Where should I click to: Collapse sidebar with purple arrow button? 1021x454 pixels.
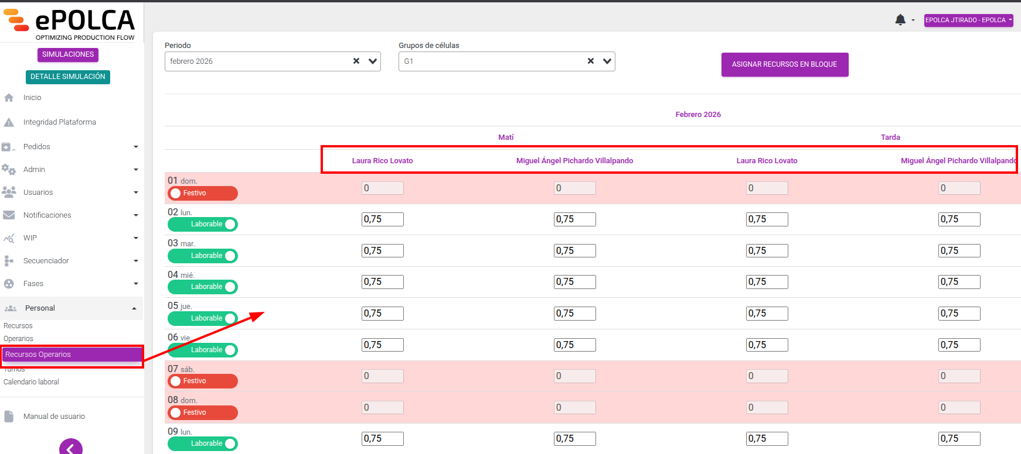pos(71,448)
